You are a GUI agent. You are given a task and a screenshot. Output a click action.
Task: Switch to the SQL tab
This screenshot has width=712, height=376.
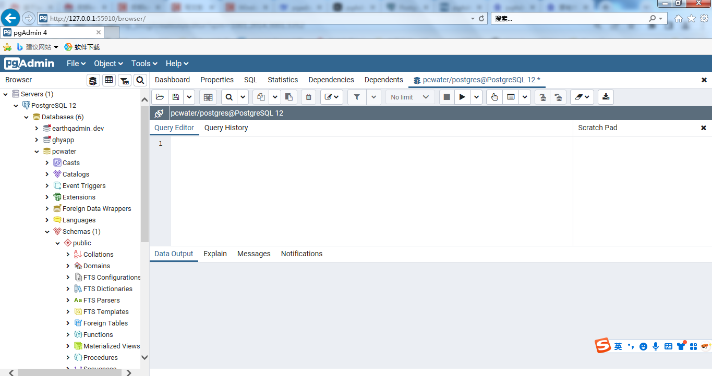(x=251, y=80)
